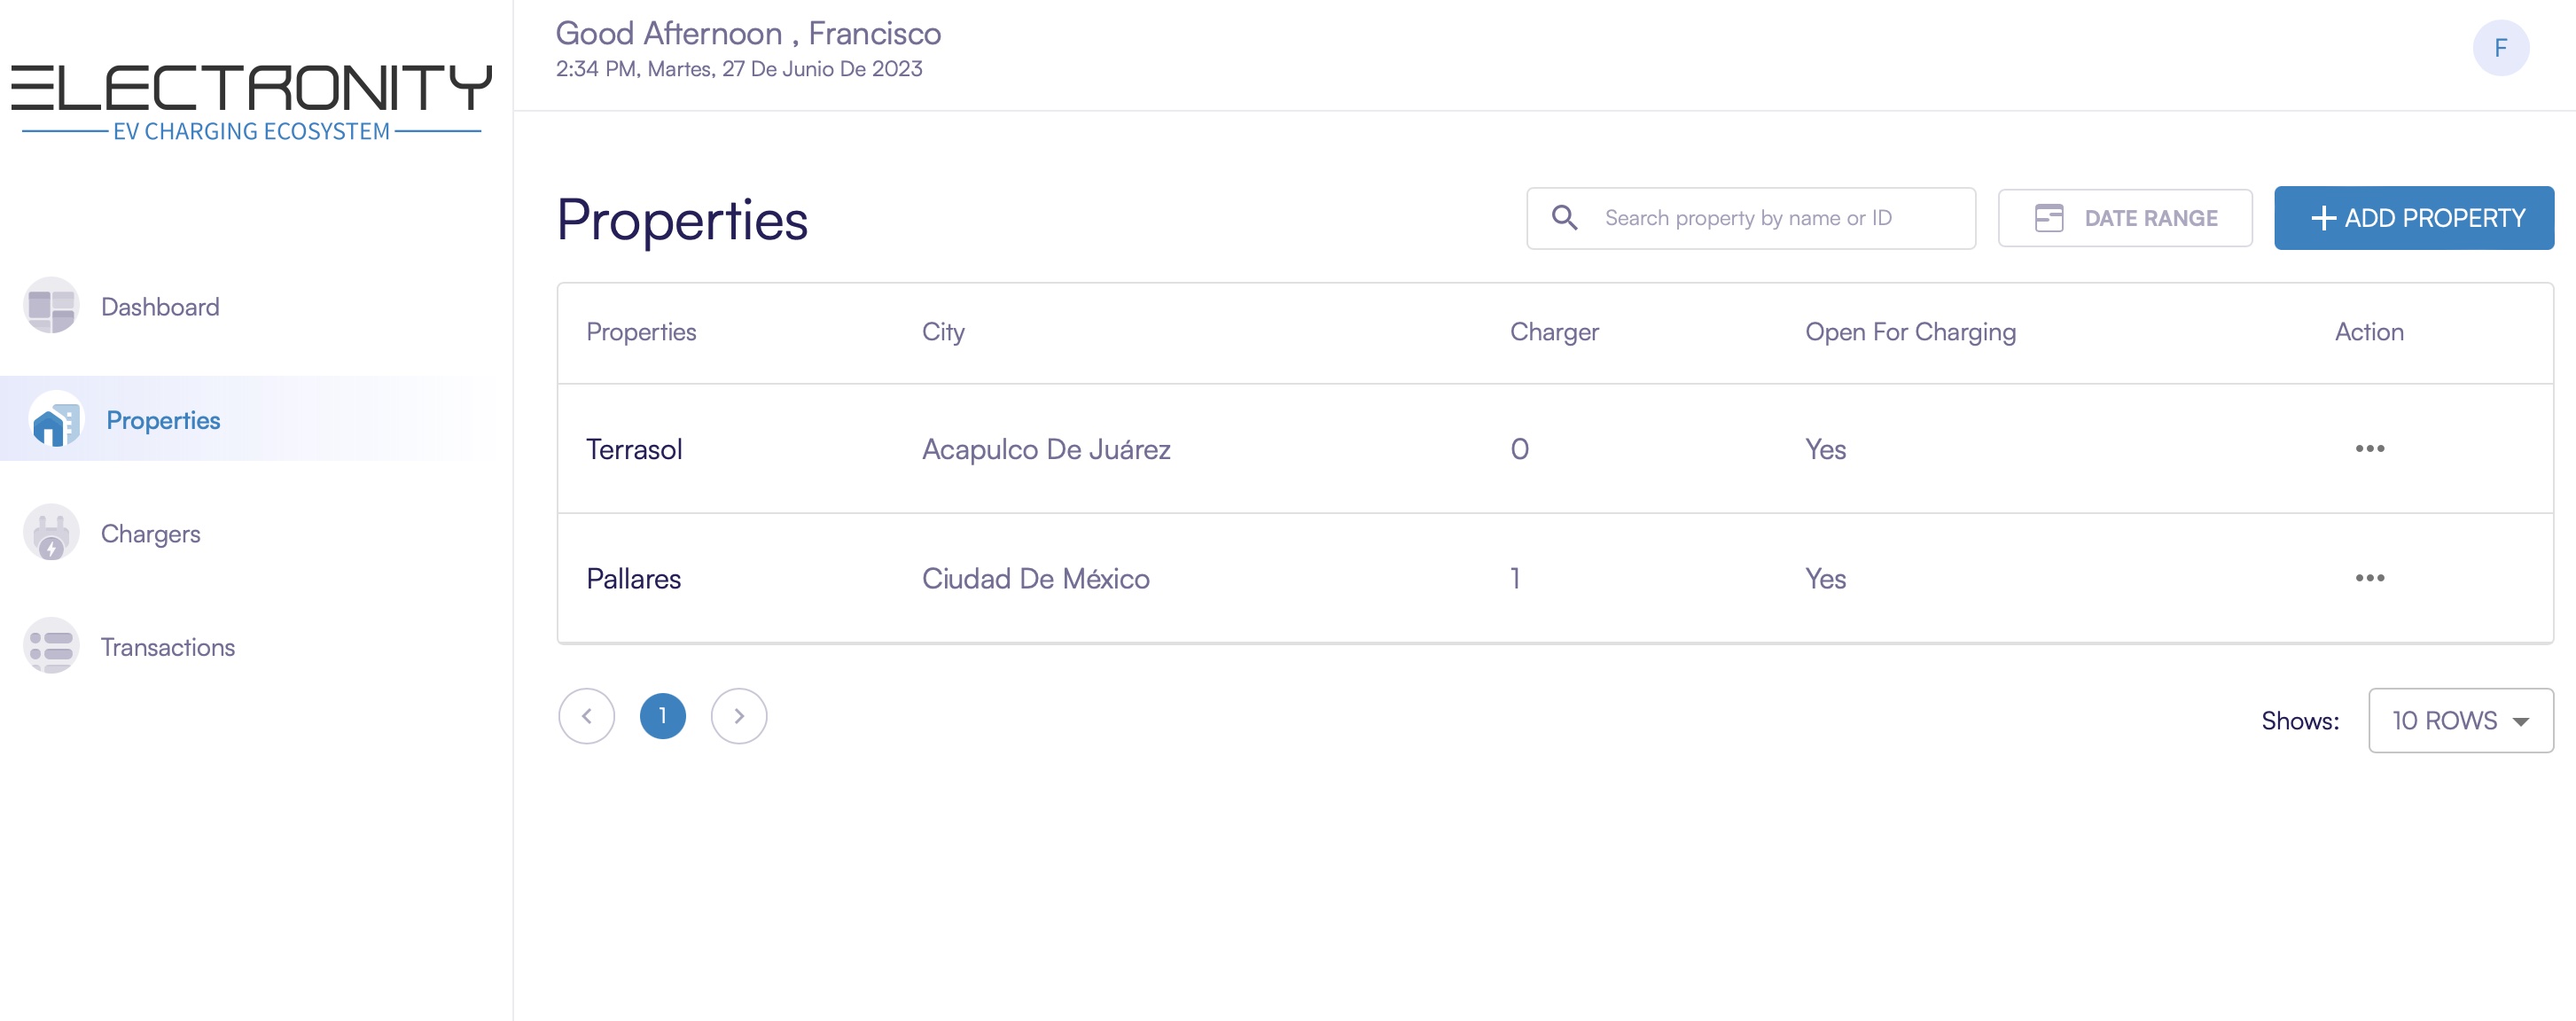This screenshot has width=2576, height=1021.
Task: Click the Dashboard sidebar icon
Action: tap(51, 306)
